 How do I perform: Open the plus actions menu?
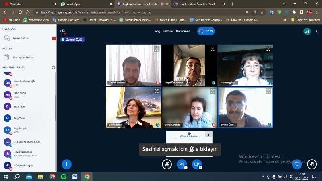[x=67, y=164]
